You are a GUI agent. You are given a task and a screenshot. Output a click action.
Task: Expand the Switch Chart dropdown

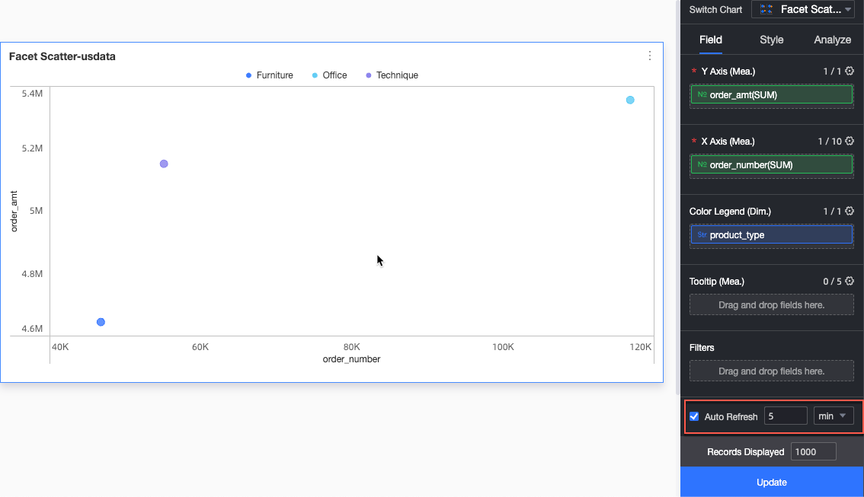(803, 9)
